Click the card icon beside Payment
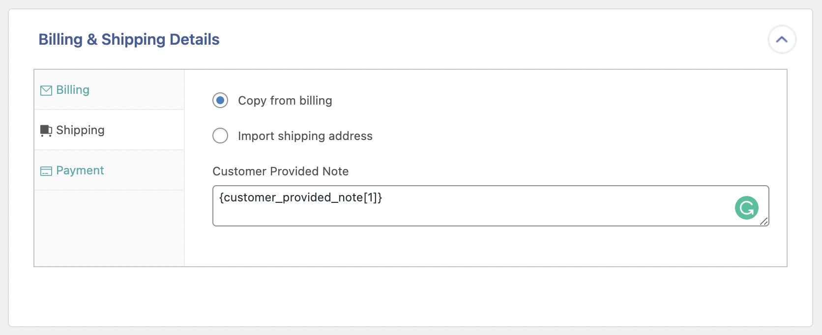 pos(46,171)
